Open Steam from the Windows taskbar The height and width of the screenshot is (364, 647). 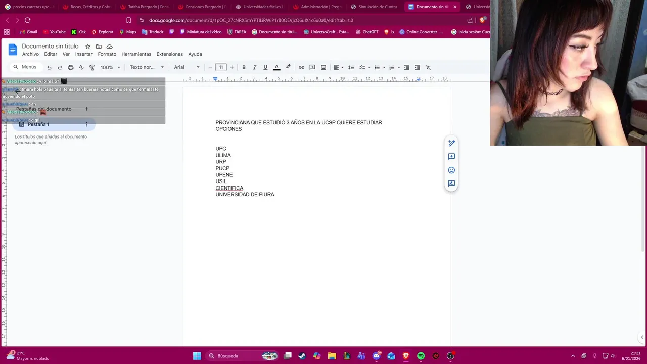click(302, 356)
